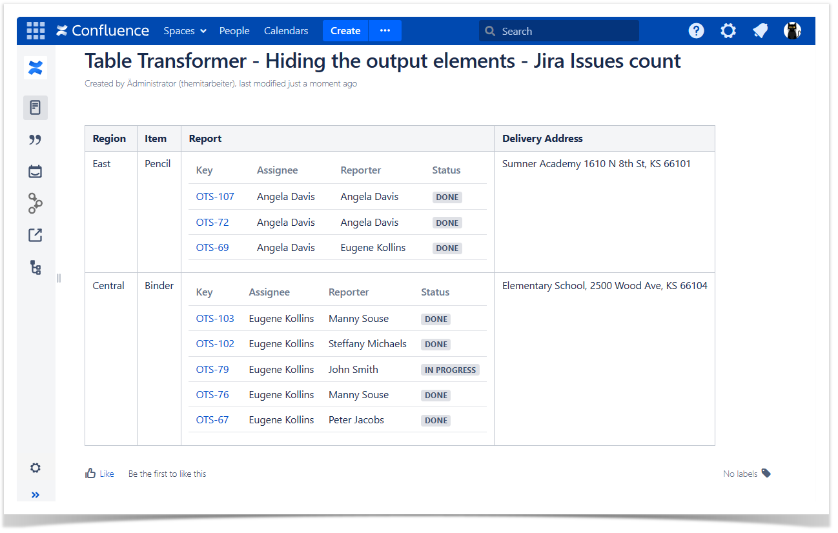Open the Blog quote icon in sidebar
838x533 pixels.
[36, 139]
